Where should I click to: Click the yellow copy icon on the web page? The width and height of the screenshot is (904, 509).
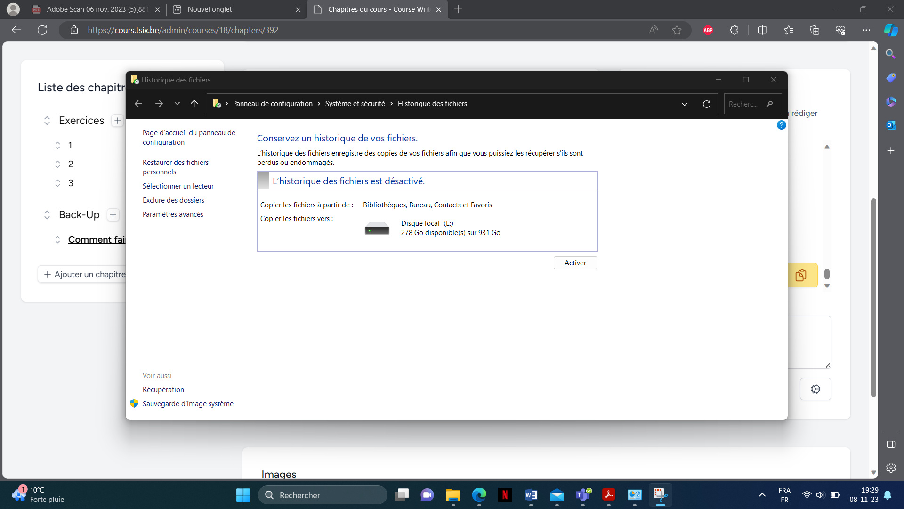pos(801,275)
